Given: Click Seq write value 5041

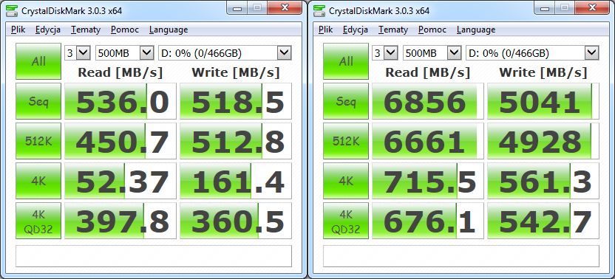Looking at the screenshot, I should click(x=543, y=101).
